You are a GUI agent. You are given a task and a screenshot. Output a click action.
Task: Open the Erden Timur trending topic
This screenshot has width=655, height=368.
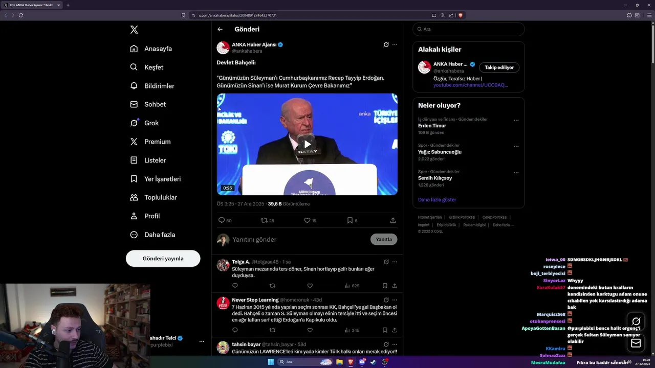432,126
